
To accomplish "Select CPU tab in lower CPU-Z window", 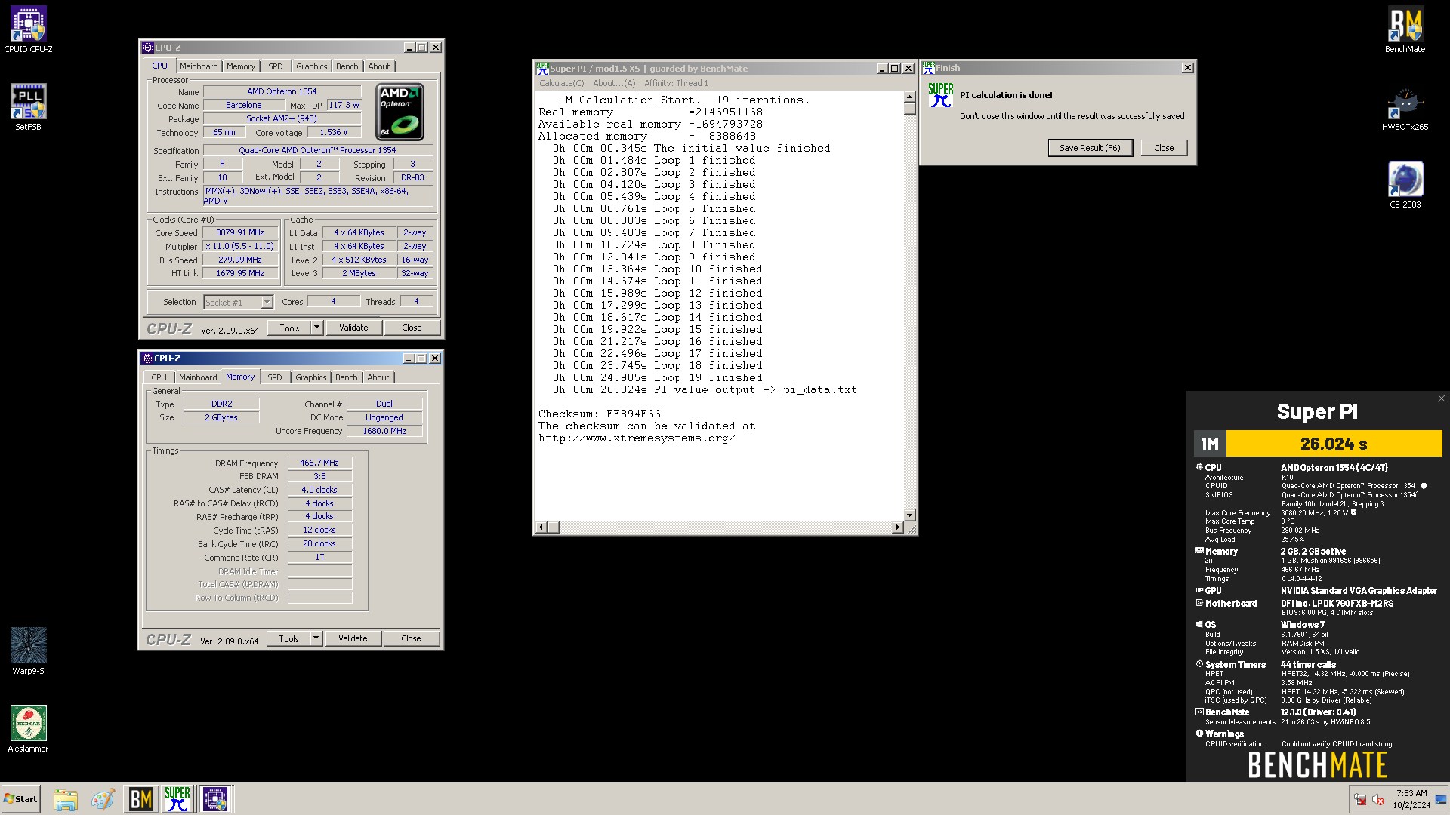I will coord(159,377).
